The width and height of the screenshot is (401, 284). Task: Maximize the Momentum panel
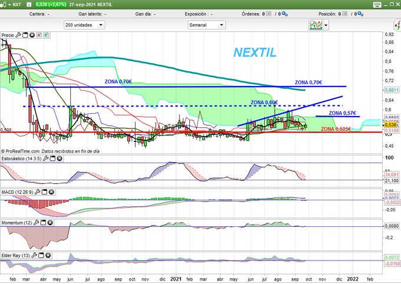(x=43, y=223)
